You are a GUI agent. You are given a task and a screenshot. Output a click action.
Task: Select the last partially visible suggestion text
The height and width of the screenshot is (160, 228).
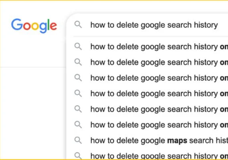point(159,156)
